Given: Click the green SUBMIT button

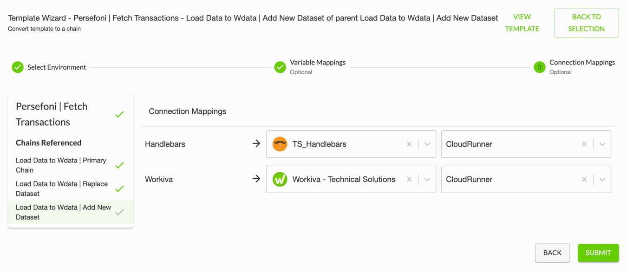Looking at the screenshot, I should 598,253.
